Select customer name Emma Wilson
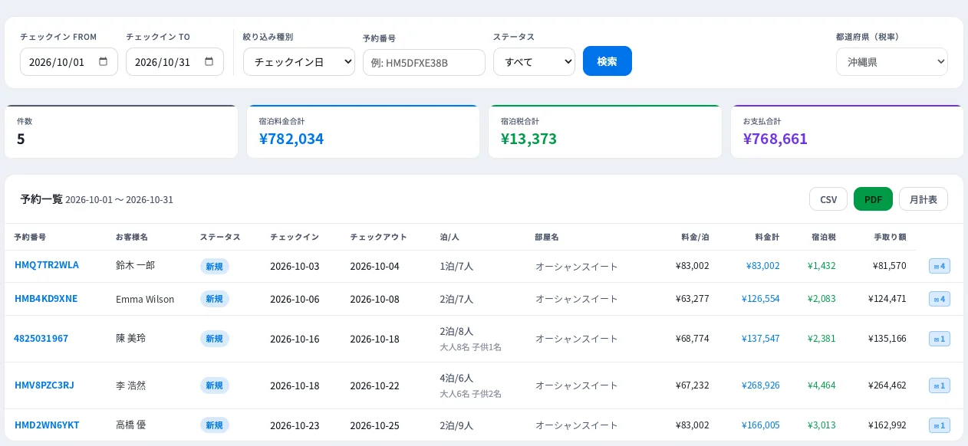 tap(145, 299)
